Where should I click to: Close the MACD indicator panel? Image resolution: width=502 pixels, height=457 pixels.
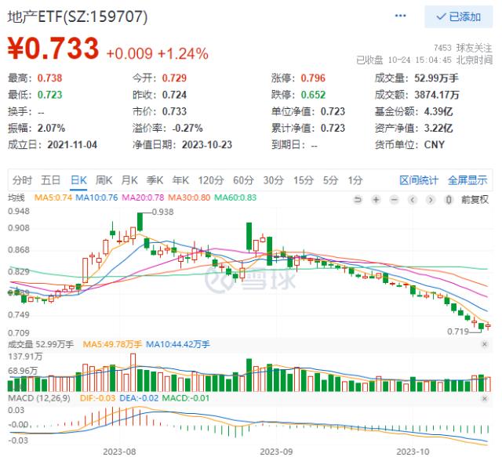(485, 398)
